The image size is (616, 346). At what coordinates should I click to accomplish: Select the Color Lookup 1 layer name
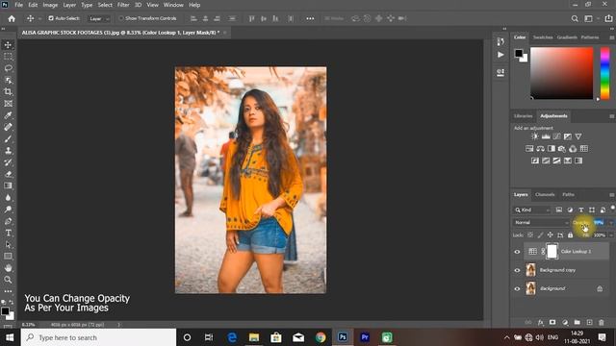point(576,252)
